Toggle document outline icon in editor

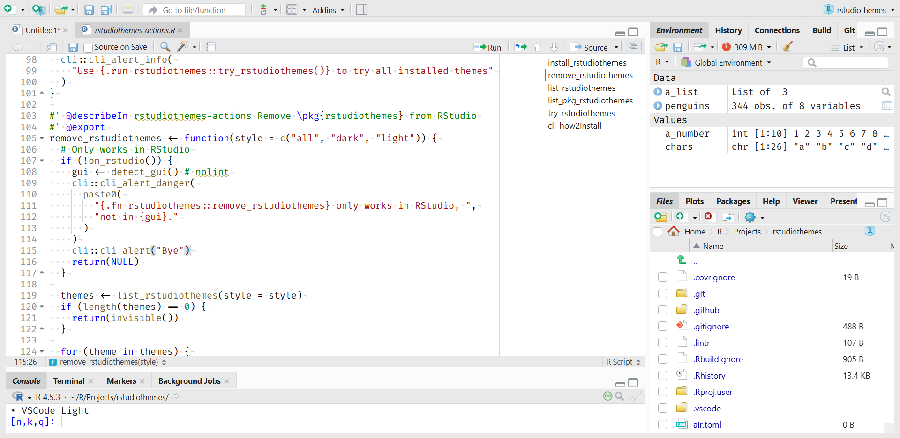(633, 46)
